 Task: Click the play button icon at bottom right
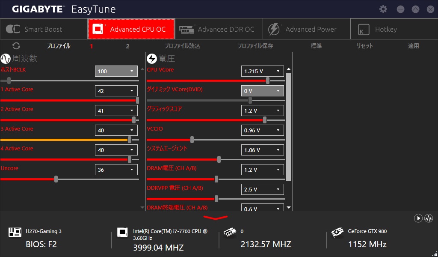point(418,218)
